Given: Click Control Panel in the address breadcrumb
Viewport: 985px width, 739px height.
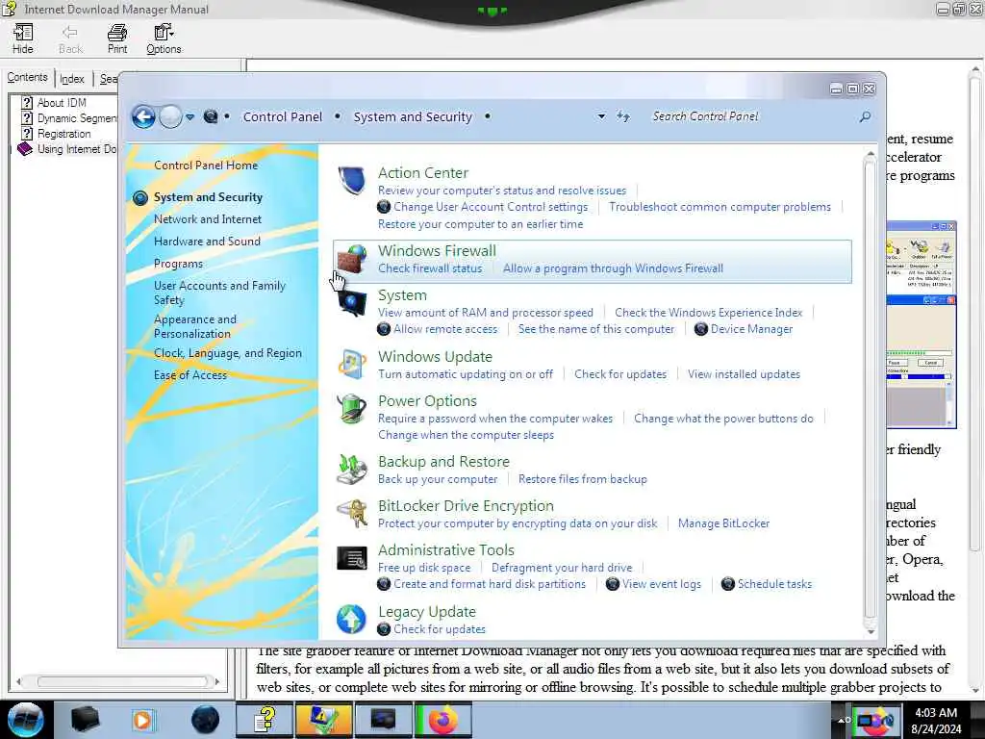Looking at the screenshot, I should [x=282, y=116].
